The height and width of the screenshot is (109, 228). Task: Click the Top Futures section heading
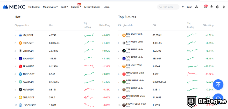click(x=127, y=17)
